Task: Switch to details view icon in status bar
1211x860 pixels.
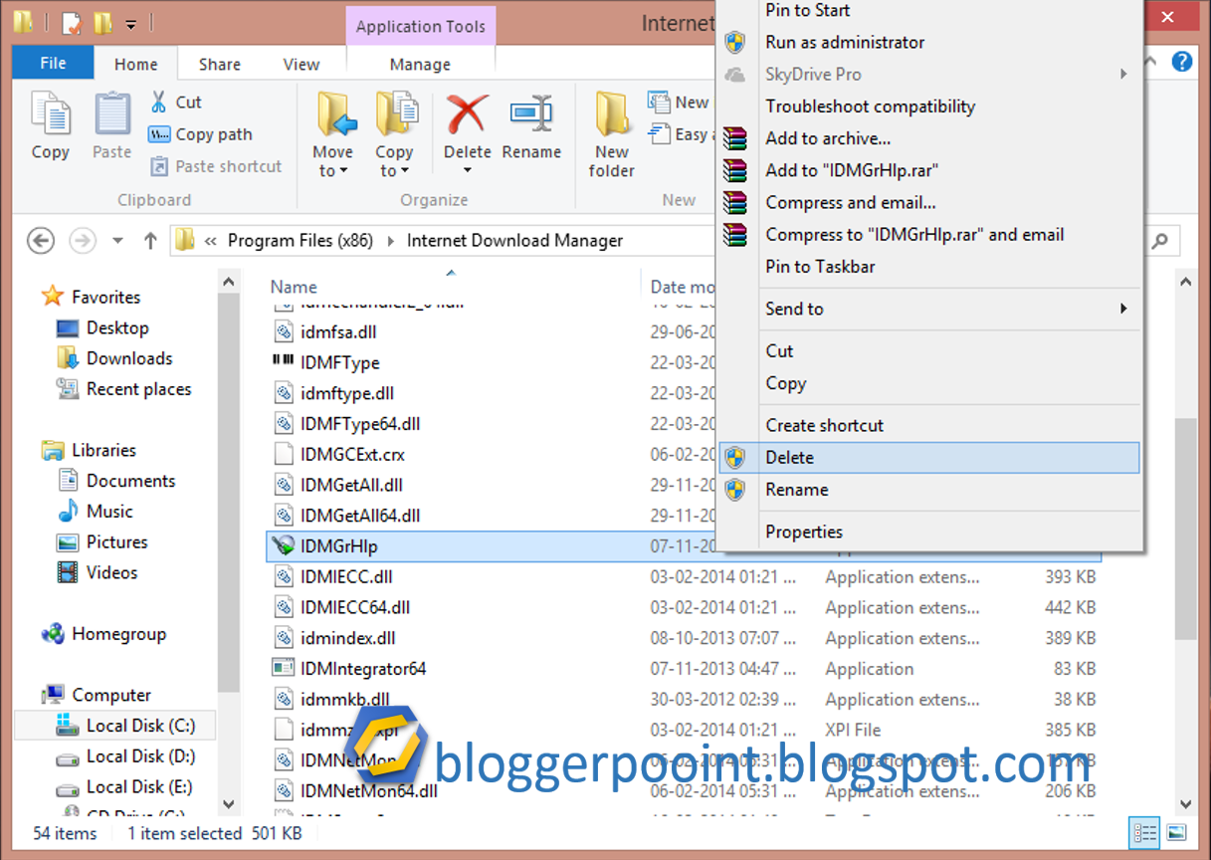Action: click(1144, 833)
